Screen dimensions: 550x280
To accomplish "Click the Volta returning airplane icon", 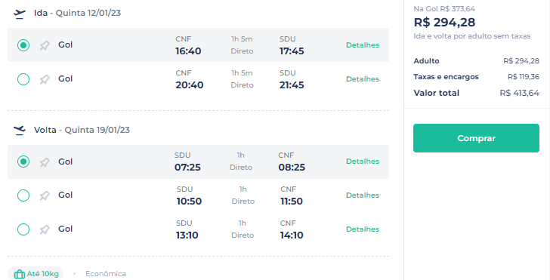I will point(20,131).
